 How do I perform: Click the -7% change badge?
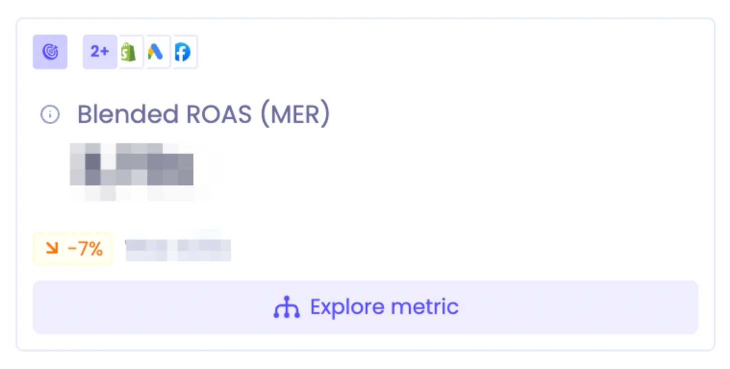tap(73, 248)
